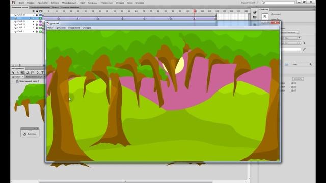
Task: Toggle the lock on Слой 17
Action: 37,28
